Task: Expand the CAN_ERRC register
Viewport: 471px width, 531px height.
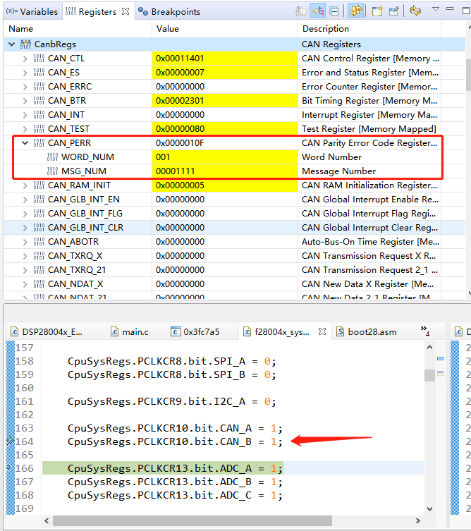Action: coord(25,87)
